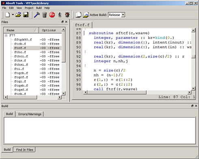Open the New file dropdown arrow
This screenshot has width=199, height=159.
click(13, 15)
